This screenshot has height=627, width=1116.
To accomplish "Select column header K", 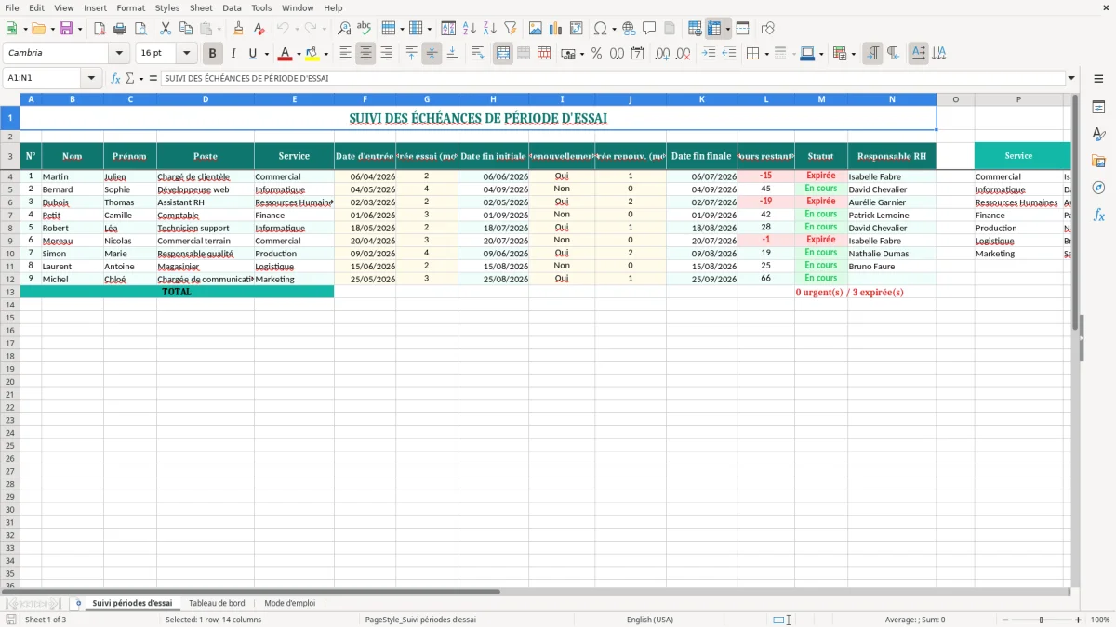I will [701, 99].
